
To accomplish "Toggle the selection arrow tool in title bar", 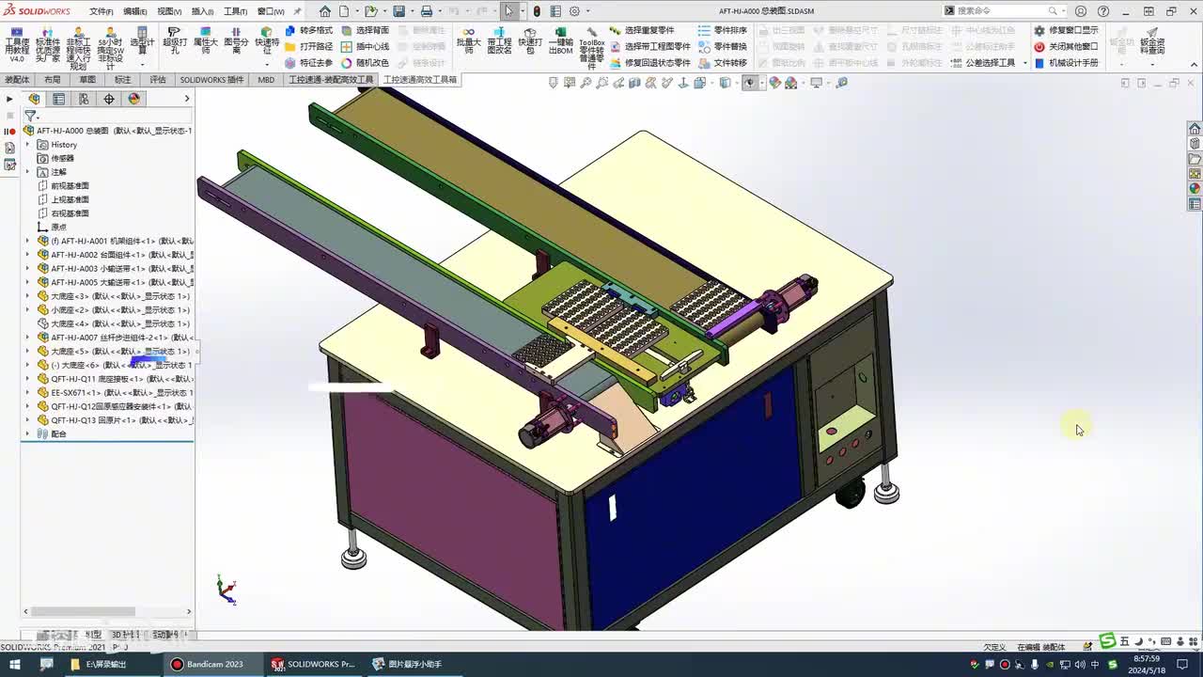I will (x=508, y=11).
